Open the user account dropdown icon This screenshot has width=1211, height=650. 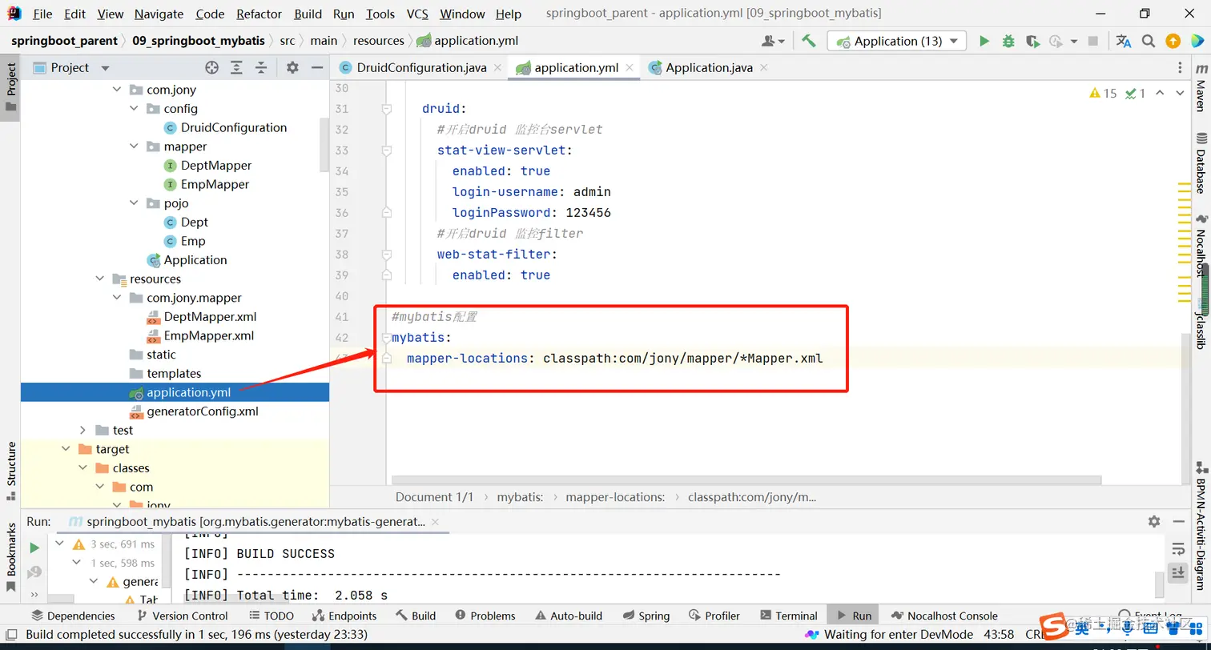pyautogui.click(x=774, y=41)
